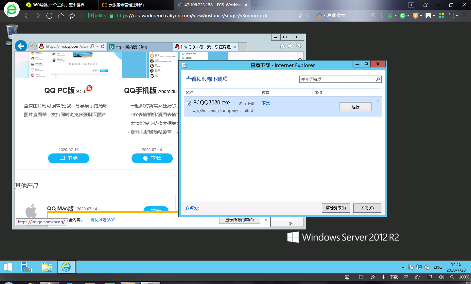Screen dimensions: 471x284
Task: Click the IE back arrow button
Action: [21, 46]
